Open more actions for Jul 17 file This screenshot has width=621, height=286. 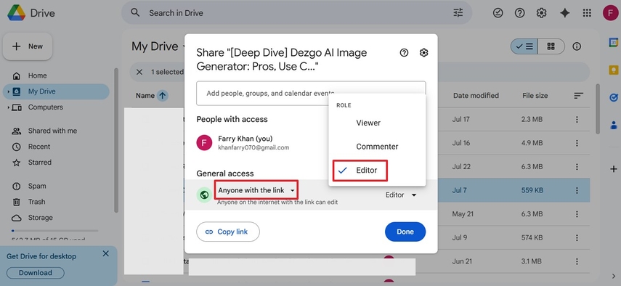(x=577, y=119)
